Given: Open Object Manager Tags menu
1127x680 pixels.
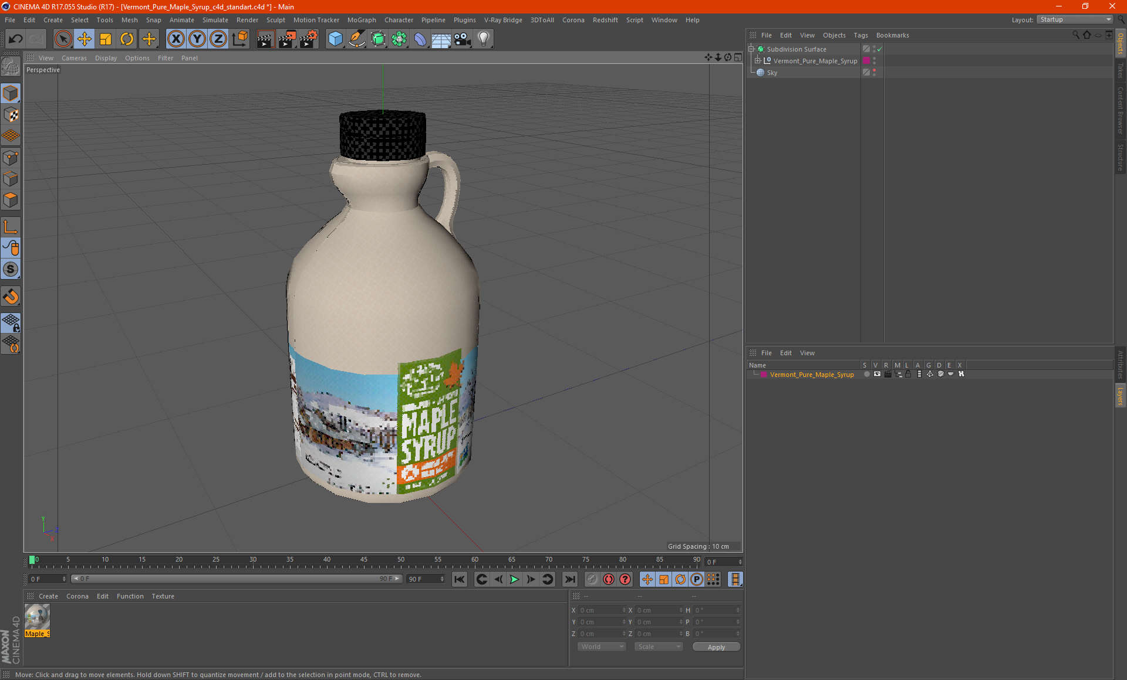Looking at the screenshot, I should (x=861, y=35).
